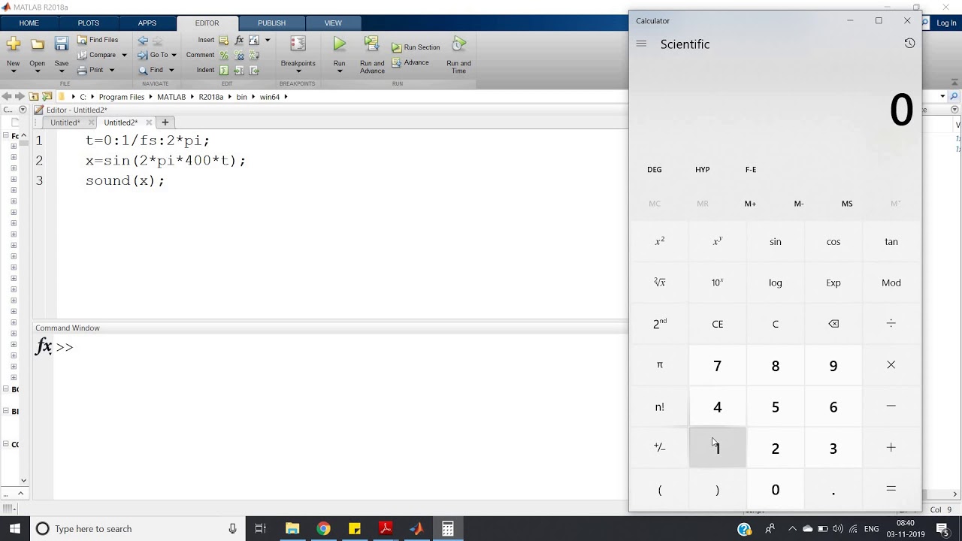Viewport: 962px width, 541px height.
Task: Open the dropdown arrow under Save
Action: point(62,72)
